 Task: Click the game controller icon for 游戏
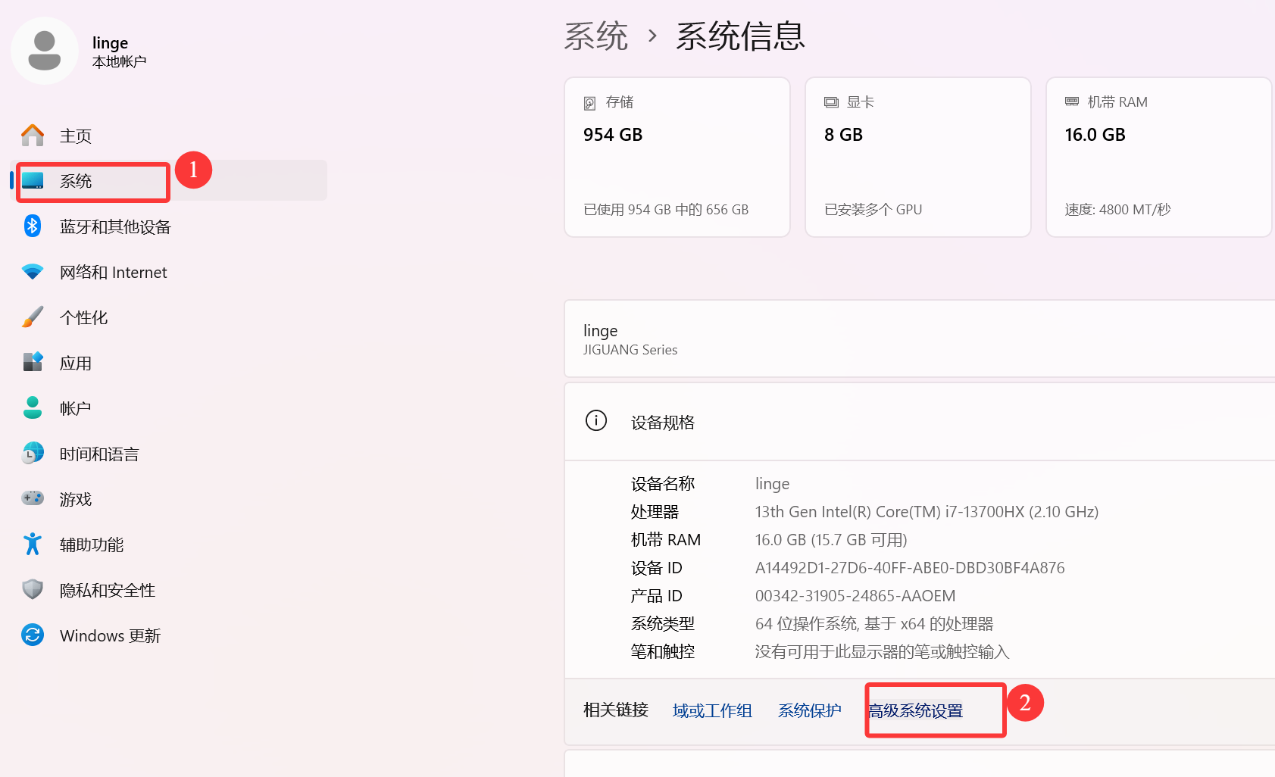tap(33, 498)
